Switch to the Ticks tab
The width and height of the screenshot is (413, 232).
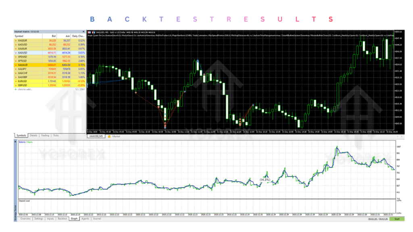56,135
